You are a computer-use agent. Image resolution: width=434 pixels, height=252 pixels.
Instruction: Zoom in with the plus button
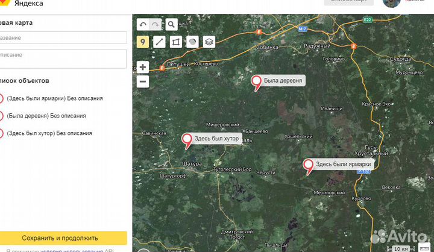(143, 67)
